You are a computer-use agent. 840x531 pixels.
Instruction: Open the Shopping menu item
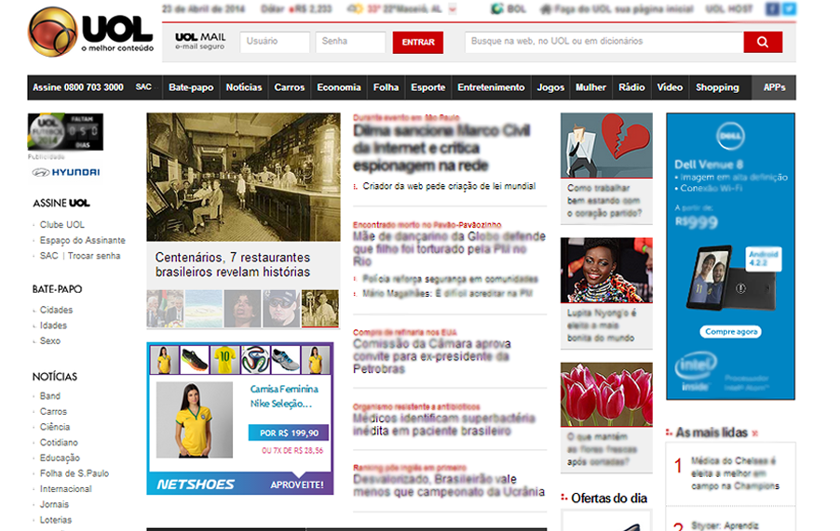[x=717, y=87]
